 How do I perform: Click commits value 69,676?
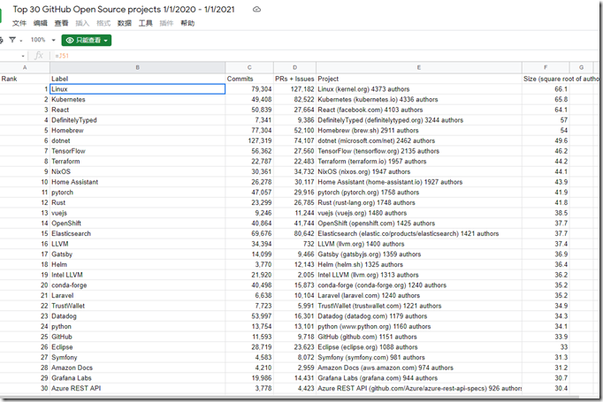pos(249,233)
